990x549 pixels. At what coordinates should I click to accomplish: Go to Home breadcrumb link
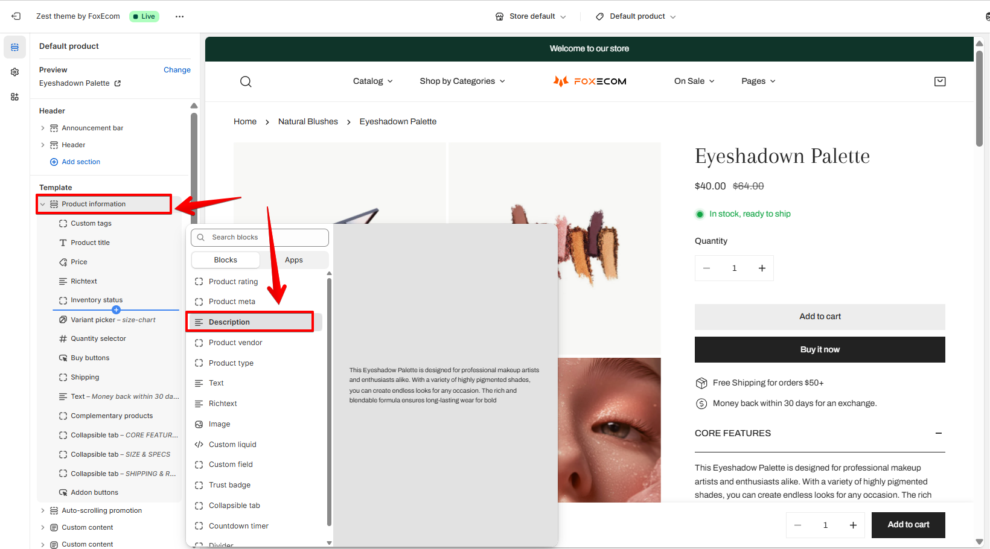click(245, 122)
